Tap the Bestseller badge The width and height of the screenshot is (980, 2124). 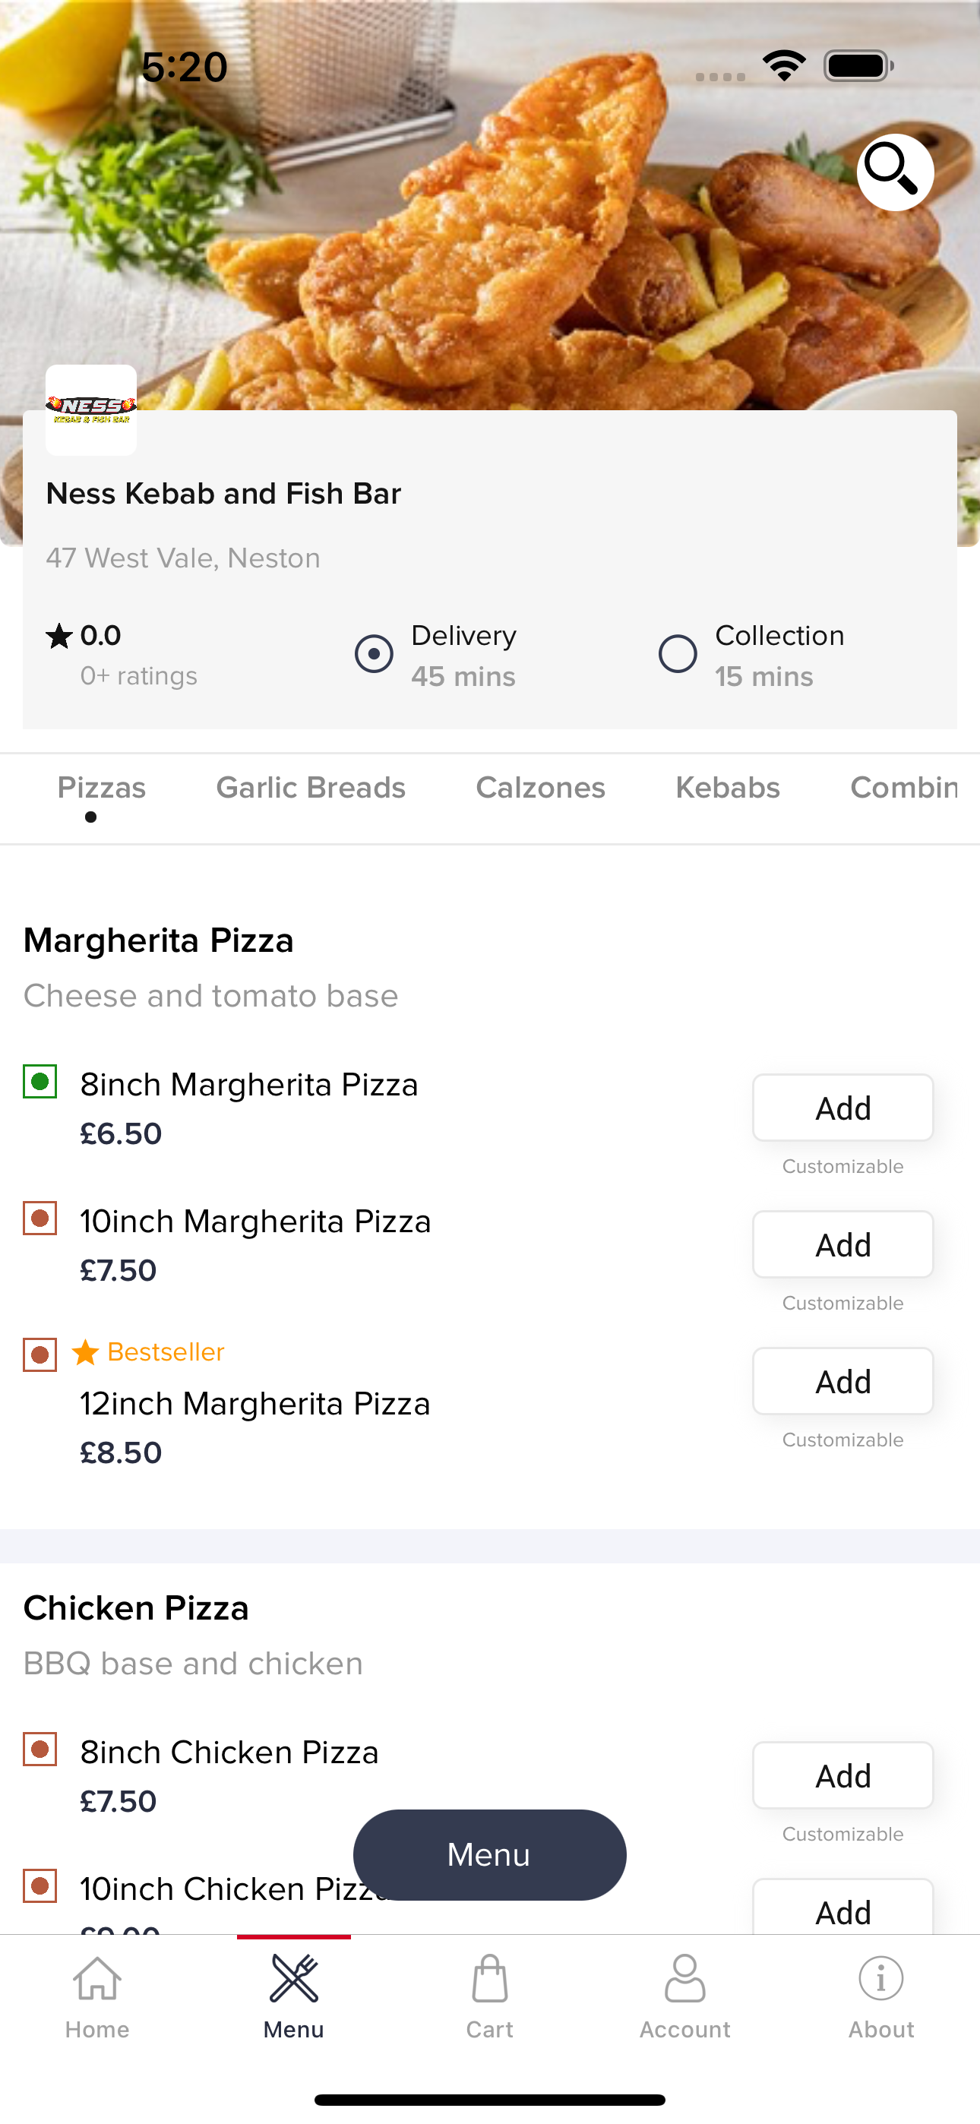click(x=148, y=1352)
